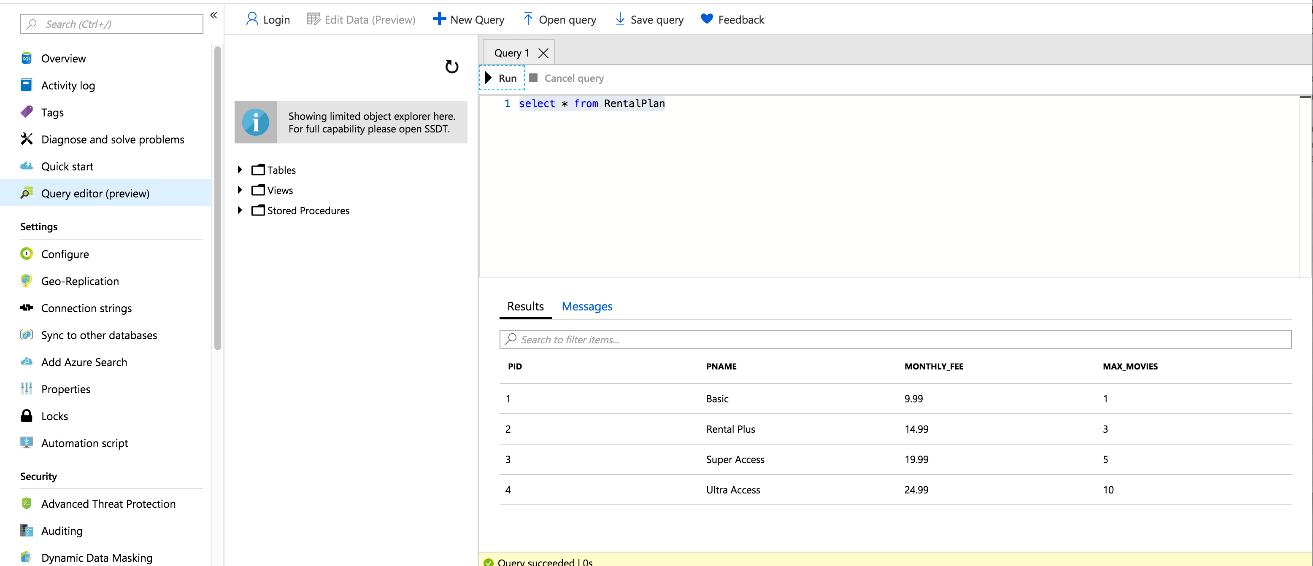This screenshot has width=1313, height=566.
Task: Collapse the sidebar with double chevron icon
Action: point(213,15)
